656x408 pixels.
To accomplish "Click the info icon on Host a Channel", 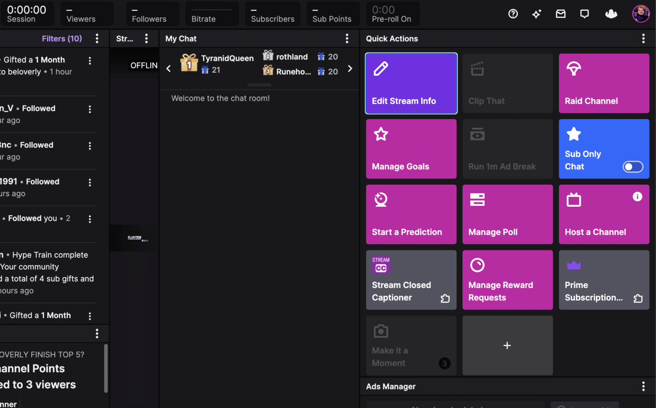I will coord(637,197).
